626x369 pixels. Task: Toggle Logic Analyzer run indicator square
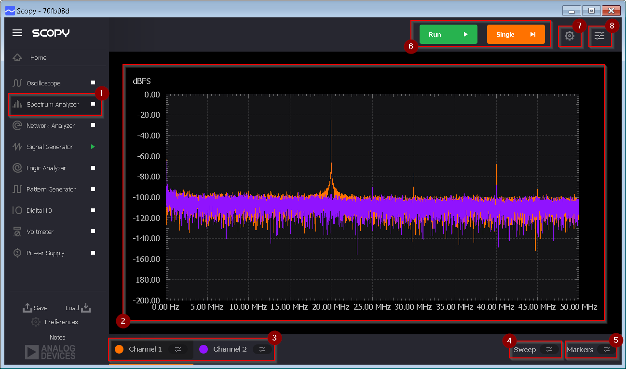(x=93, y=168)
